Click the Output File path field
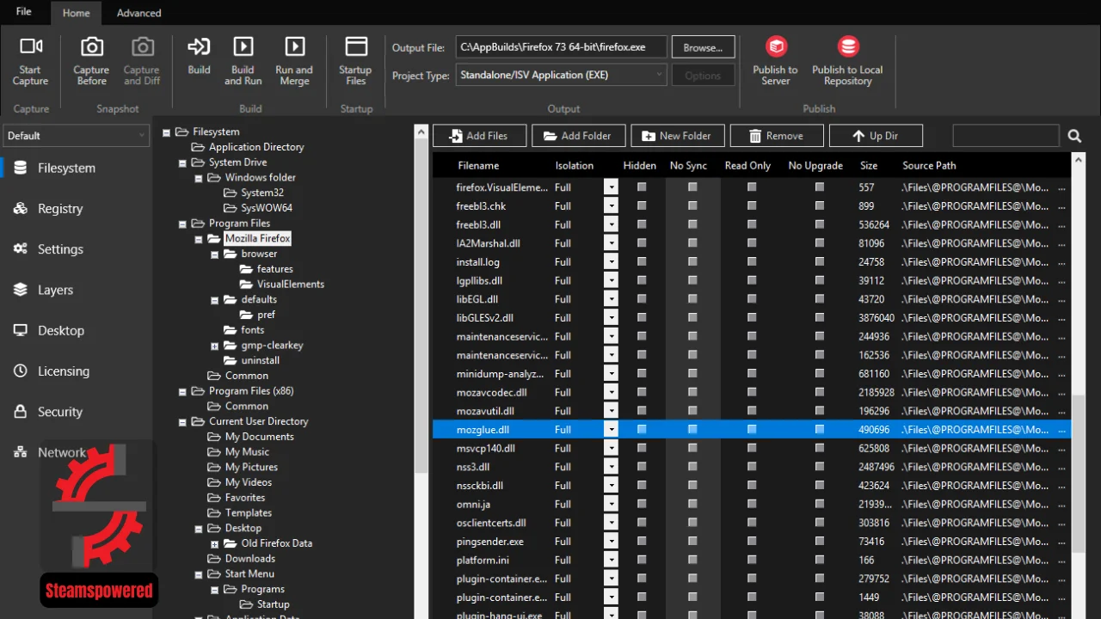Viewport: 1101px width, 619px height. [562, 47]
